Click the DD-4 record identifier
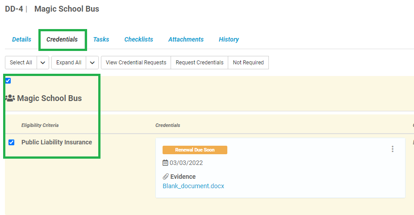The height and width of the screenshot is (215, 414). click(14, 9)
